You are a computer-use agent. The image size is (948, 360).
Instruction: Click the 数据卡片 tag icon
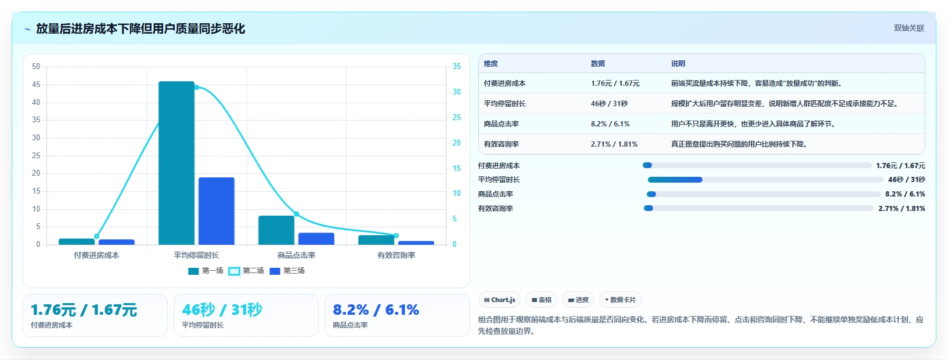tap(607, 300)
